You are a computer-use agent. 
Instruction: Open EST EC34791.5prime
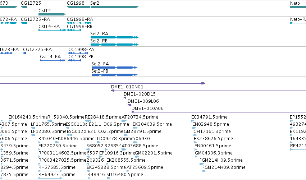pyautogui.click(x=209, y=117)
